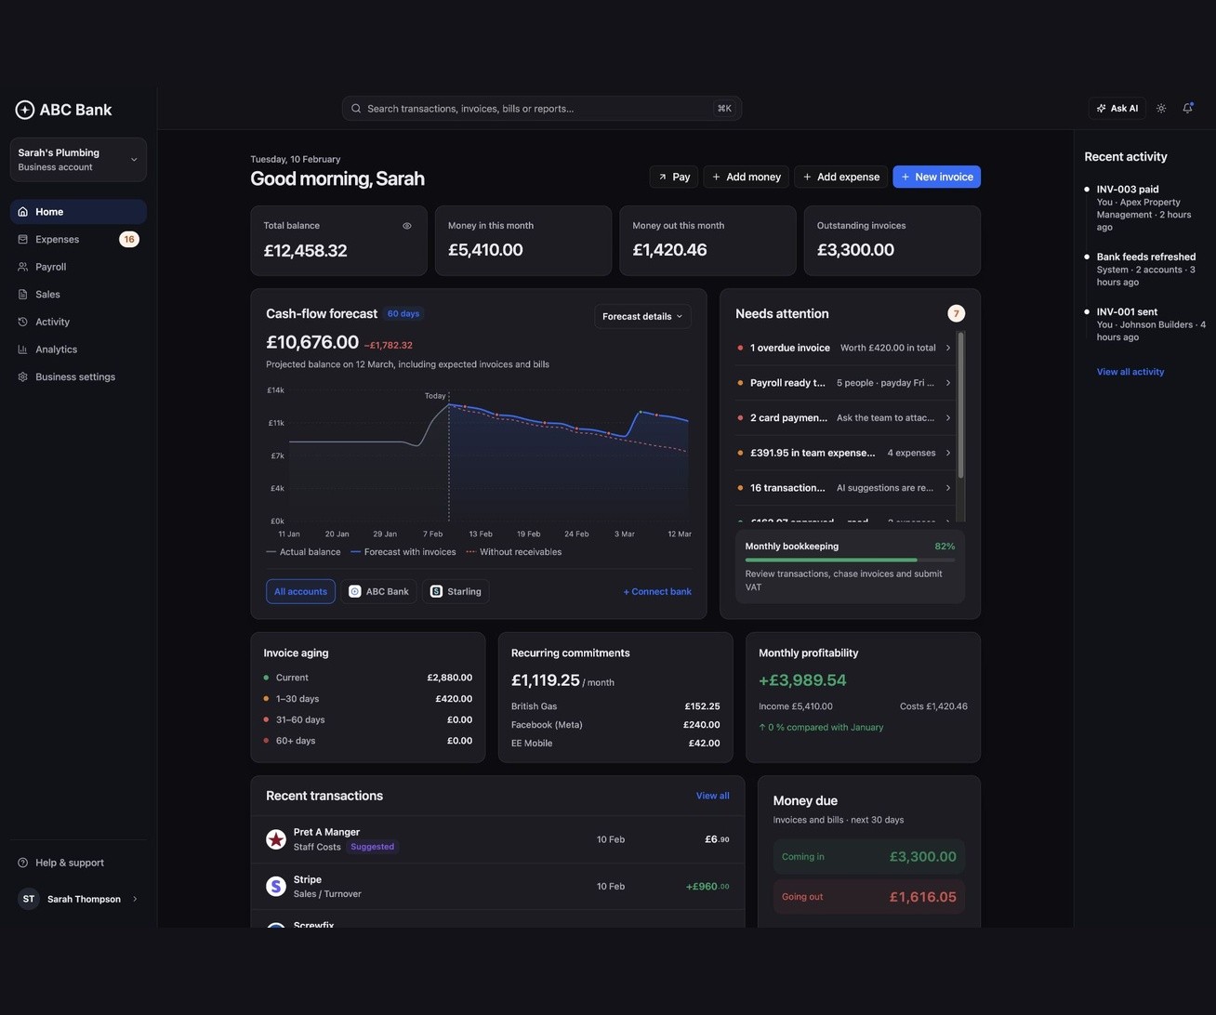Select All accounts filter

[300, 591]
